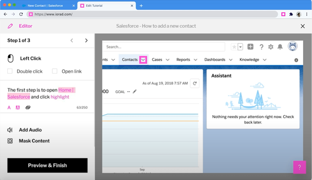Click the Salesforce Search field
312x180 pixels.
[x=164, y=47]
